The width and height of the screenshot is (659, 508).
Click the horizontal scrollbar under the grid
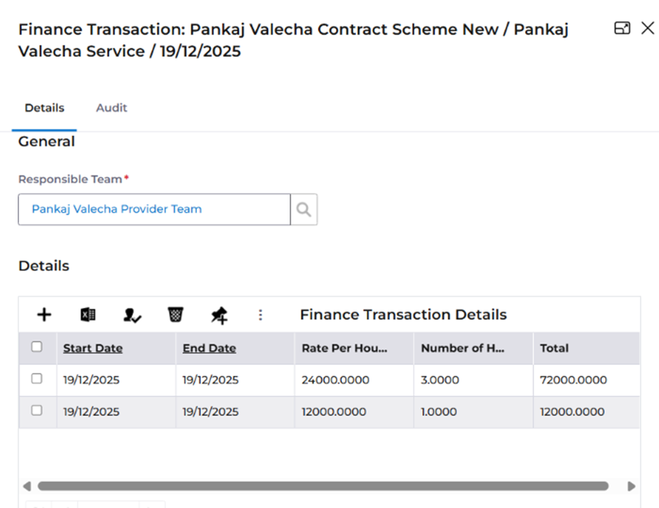[x=322, y=486]
